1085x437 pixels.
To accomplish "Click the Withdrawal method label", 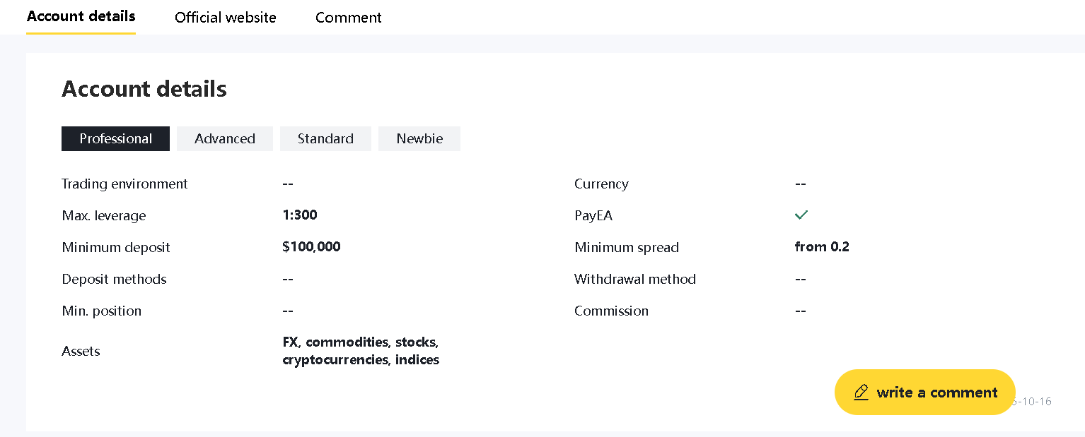I will tap(634, 279).
